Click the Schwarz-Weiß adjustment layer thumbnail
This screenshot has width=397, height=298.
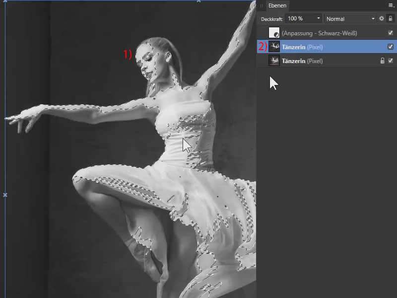pos(274,33)
